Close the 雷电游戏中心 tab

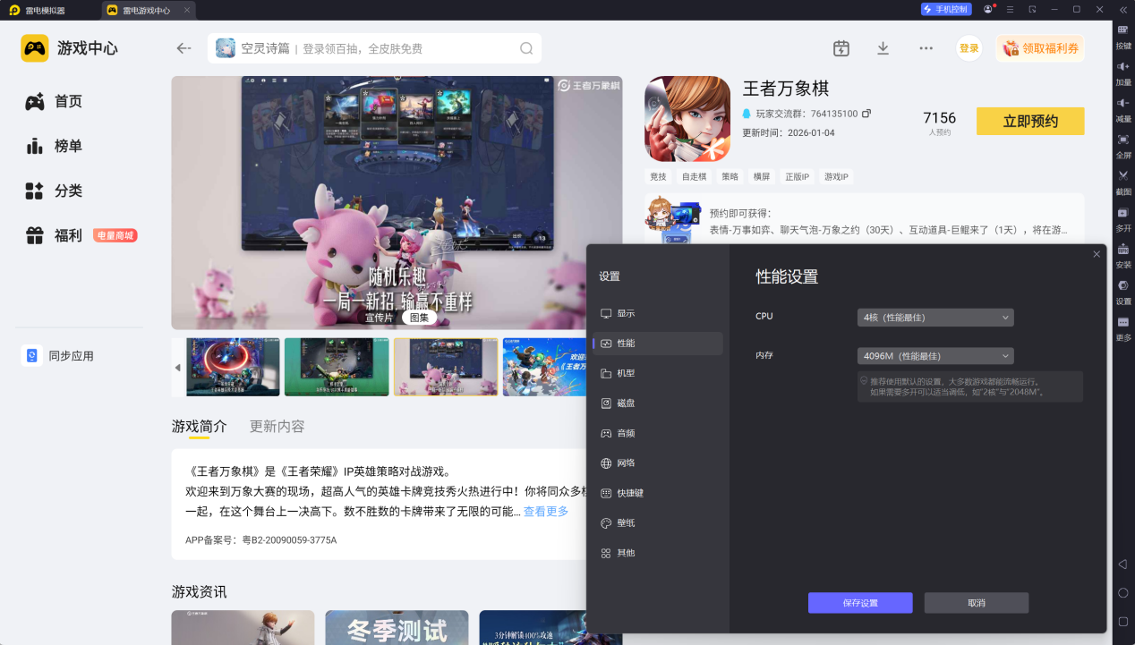click(186, 10)
